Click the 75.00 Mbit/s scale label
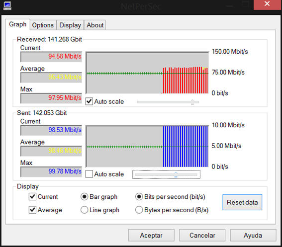Viewport: 282px width, 247px height. [x=228, y=72]
